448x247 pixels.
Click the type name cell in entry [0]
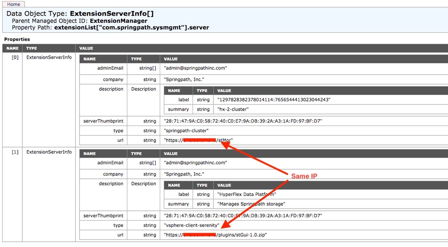pos(118,131)
